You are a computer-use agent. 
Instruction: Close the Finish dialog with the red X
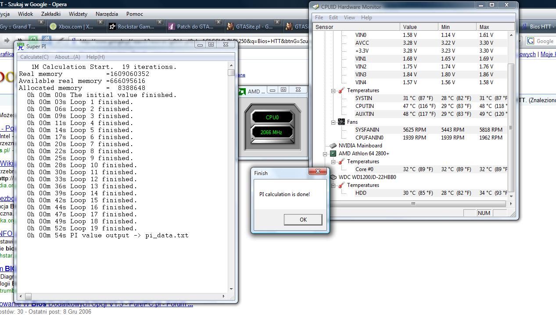(318, 171)
